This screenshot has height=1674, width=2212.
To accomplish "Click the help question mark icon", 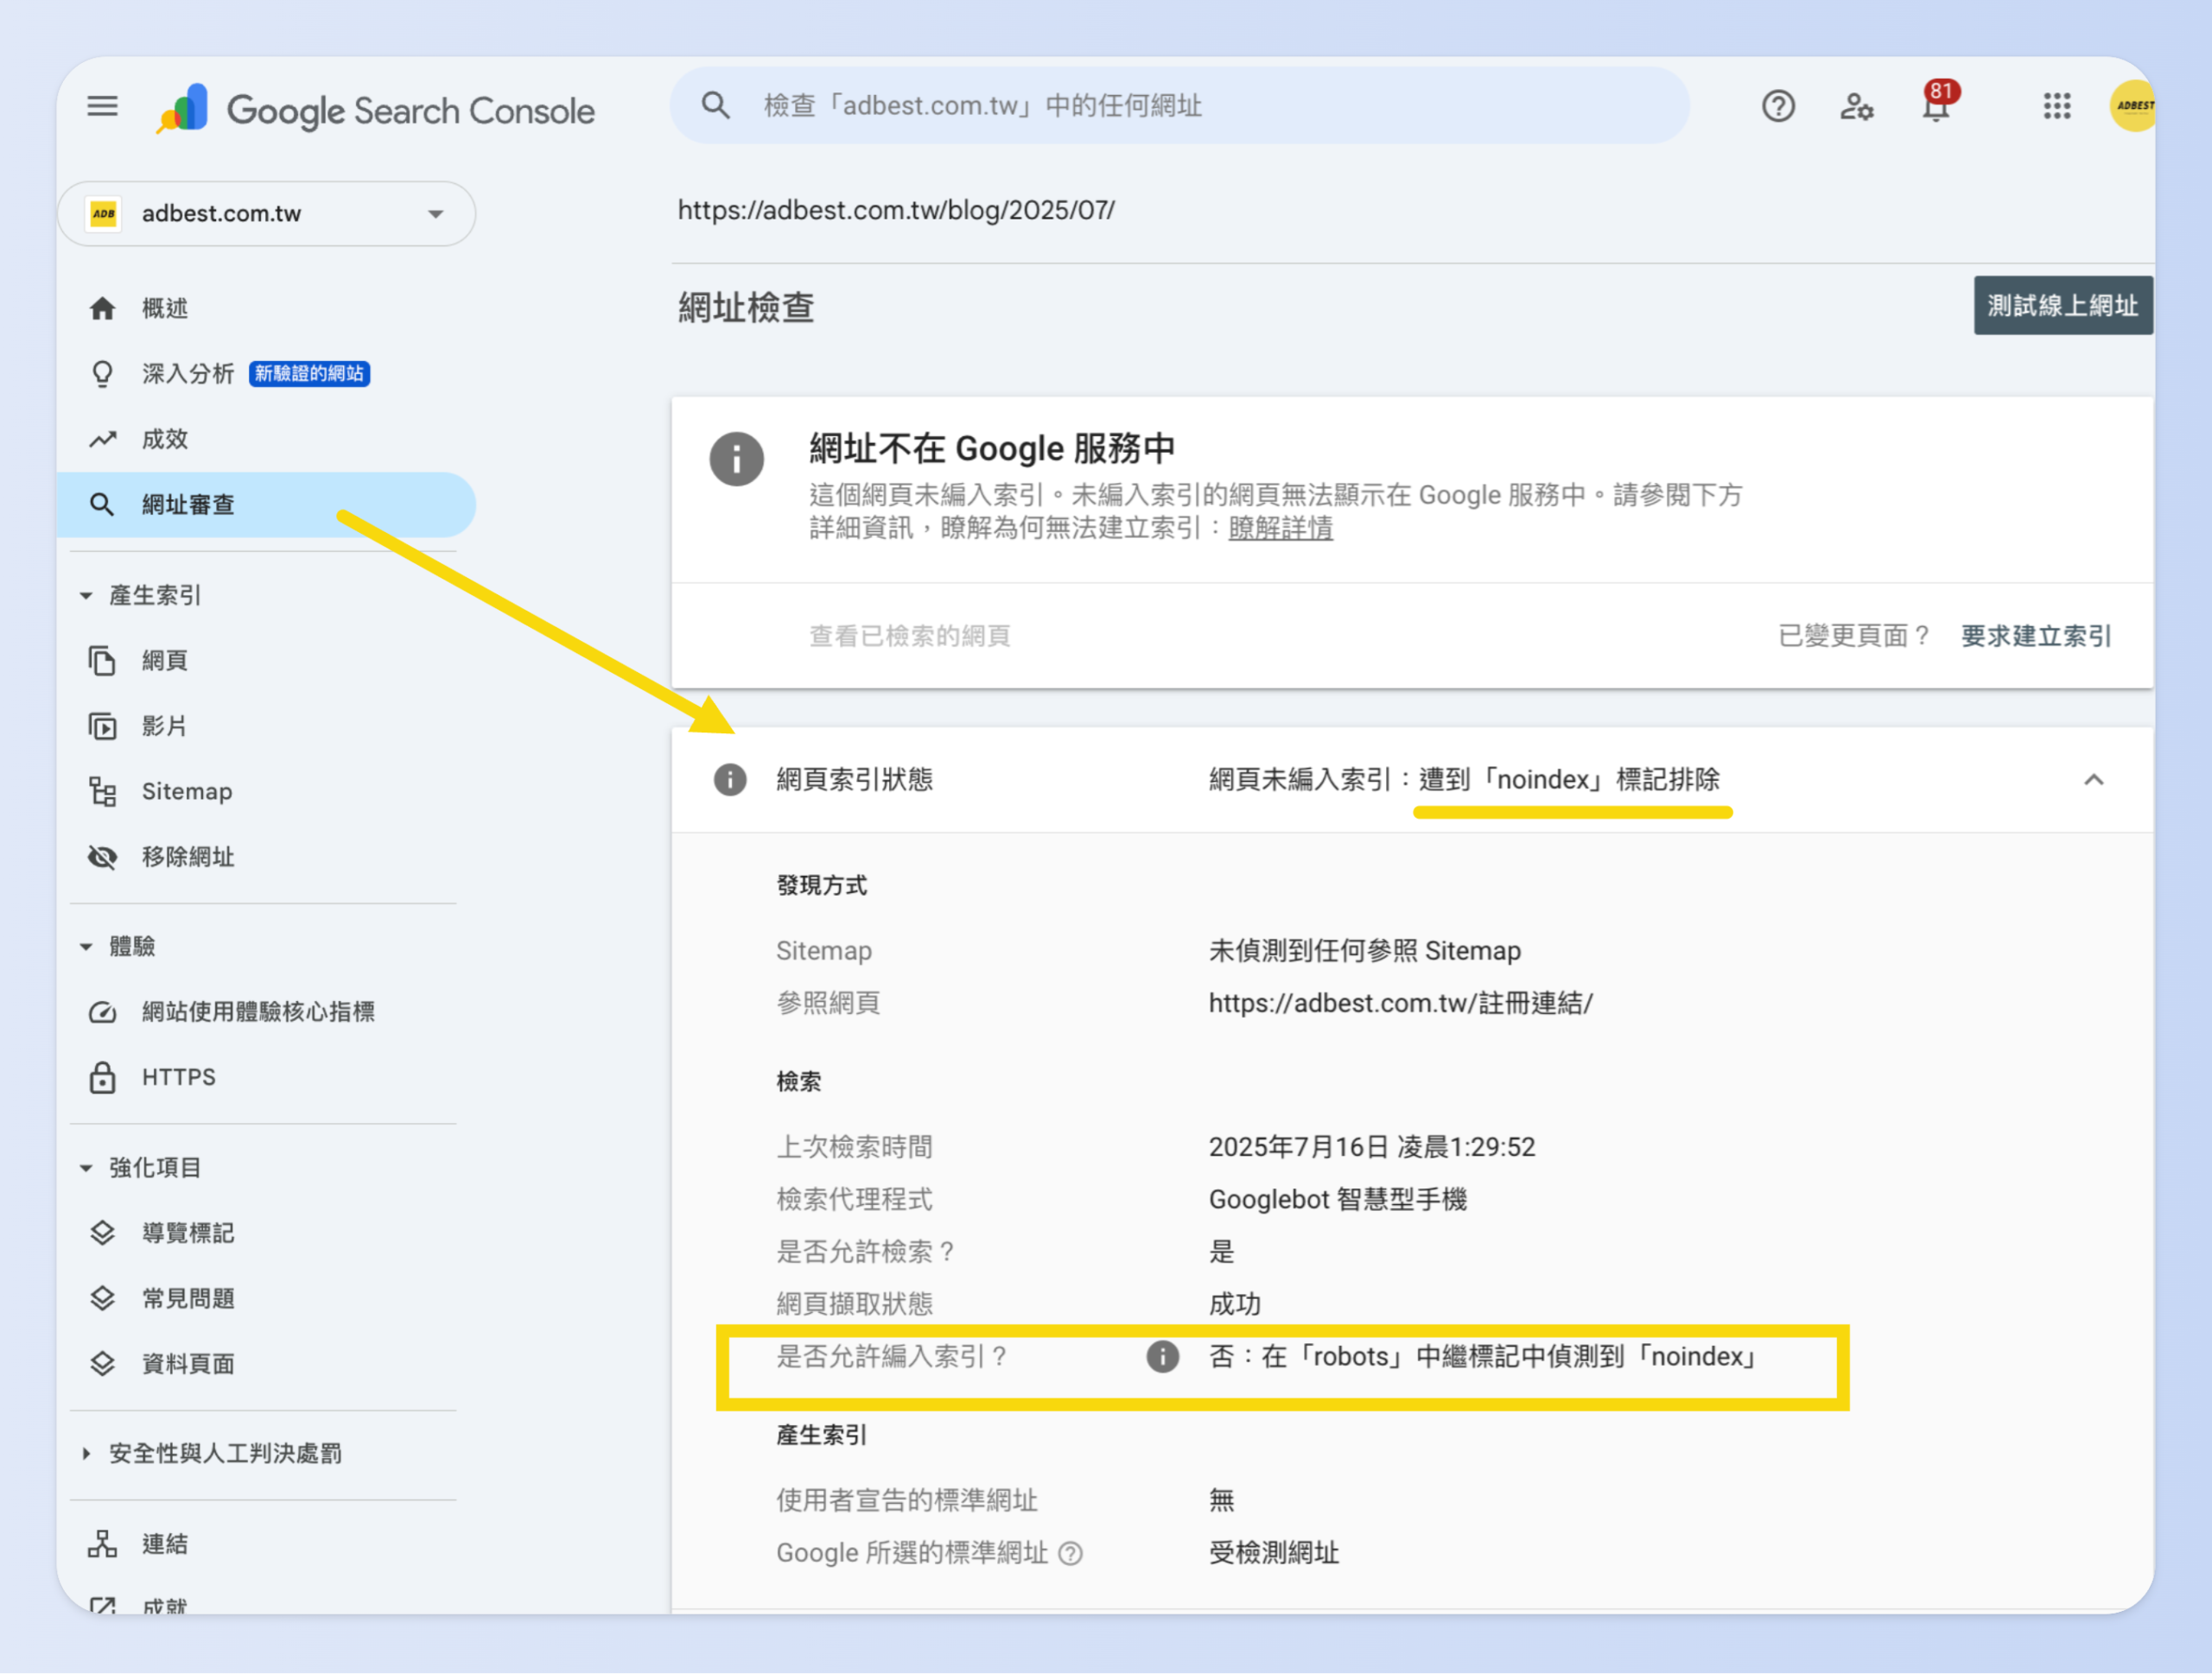I will point(1778,106).
